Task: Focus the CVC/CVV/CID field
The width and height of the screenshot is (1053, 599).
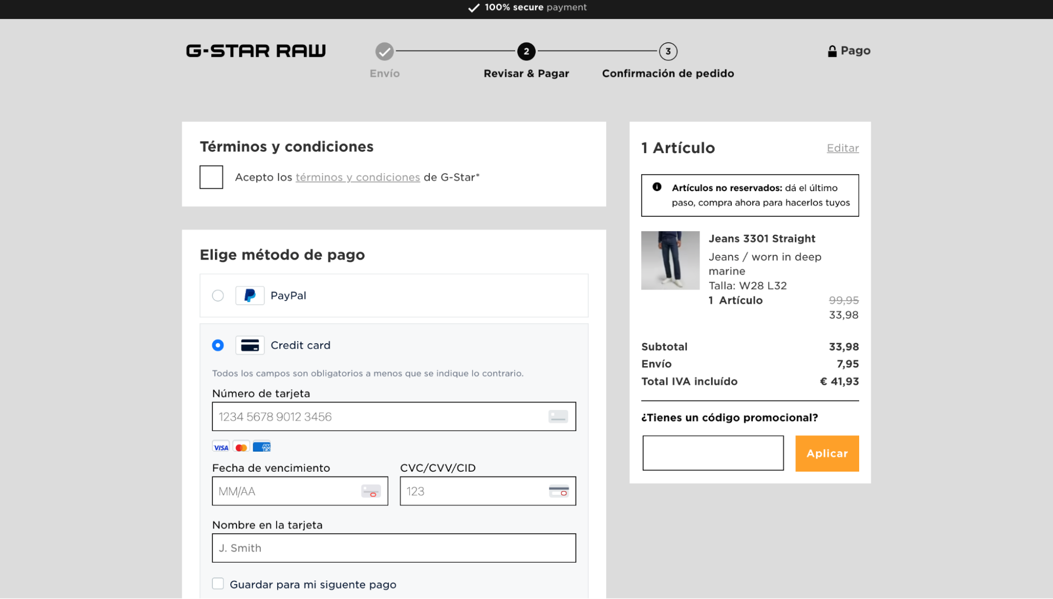Action: pyautogui.click(x=488, y=491)
